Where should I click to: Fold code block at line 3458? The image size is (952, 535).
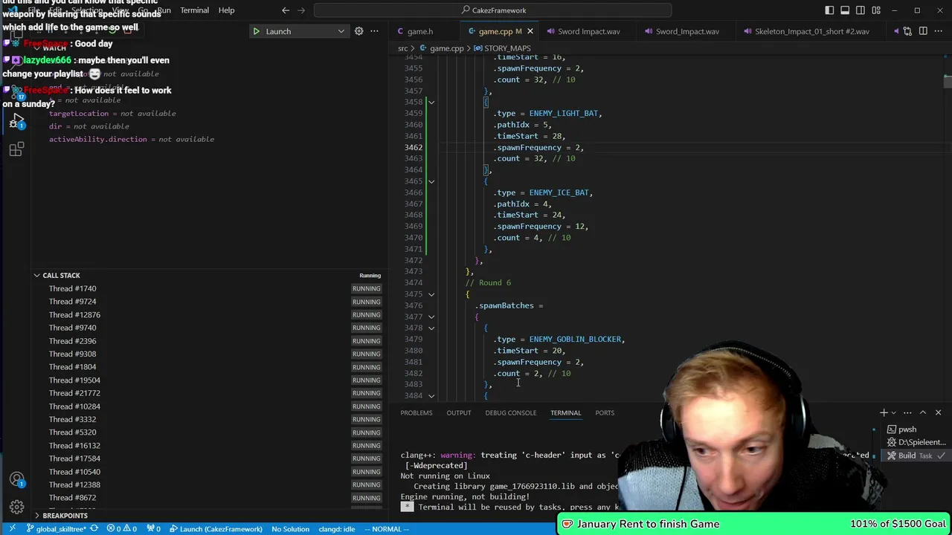click(431, 102)
